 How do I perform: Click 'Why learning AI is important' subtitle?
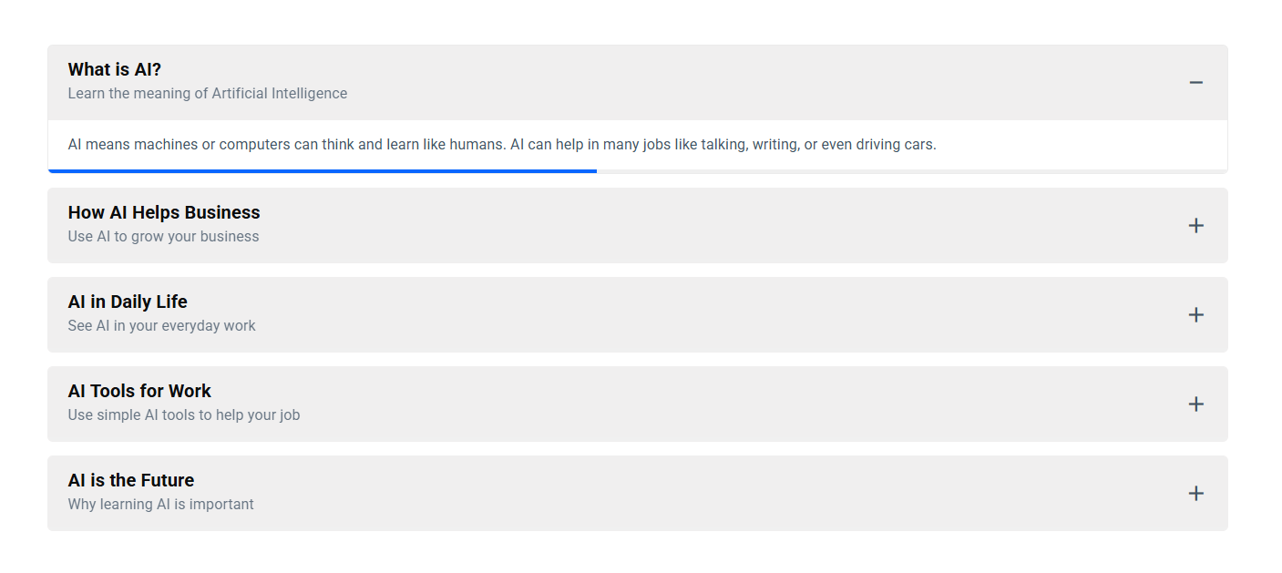161,505
